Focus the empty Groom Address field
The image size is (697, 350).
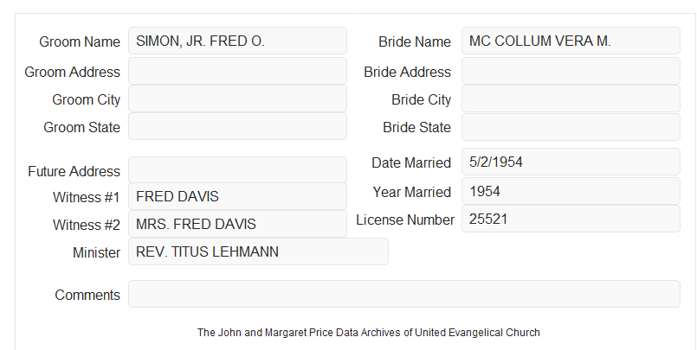tap(237, 71)
